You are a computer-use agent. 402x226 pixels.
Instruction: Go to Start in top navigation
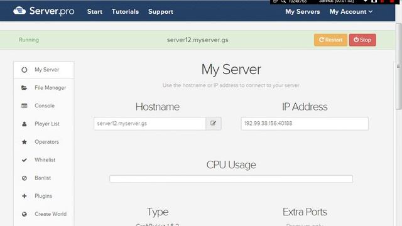(x=95, y=11)
